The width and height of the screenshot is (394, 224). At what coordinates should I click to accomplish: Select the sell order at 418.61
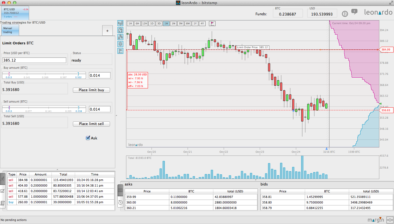(x=61, y=191)
